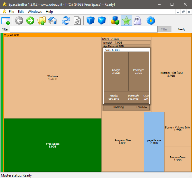
Task: Go forward with the green arrow icon
Action: coord(30,21)
